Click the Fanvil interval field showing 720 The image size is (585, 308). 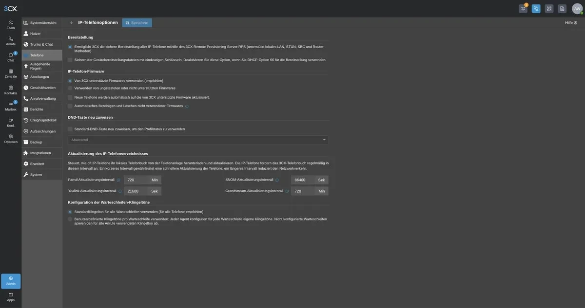(x=136, y=180)
